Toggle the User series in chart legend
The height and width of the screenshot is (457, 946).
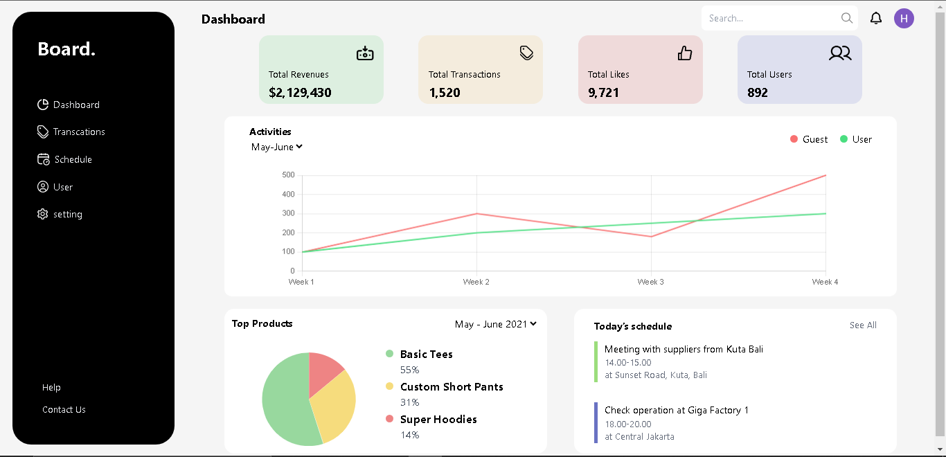point(855,139)
